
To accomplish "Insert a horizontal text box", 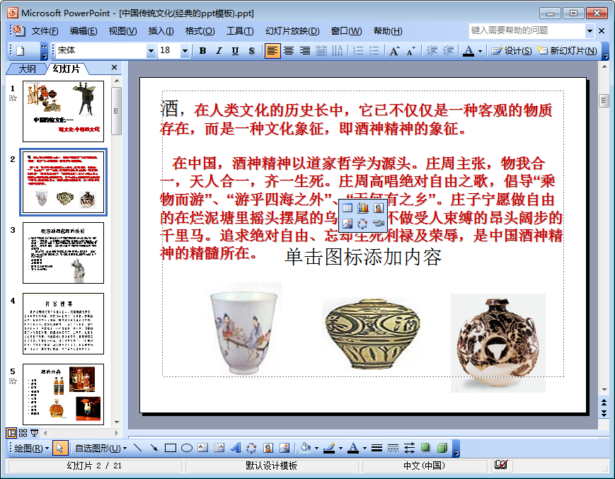I will coord(203,448).
